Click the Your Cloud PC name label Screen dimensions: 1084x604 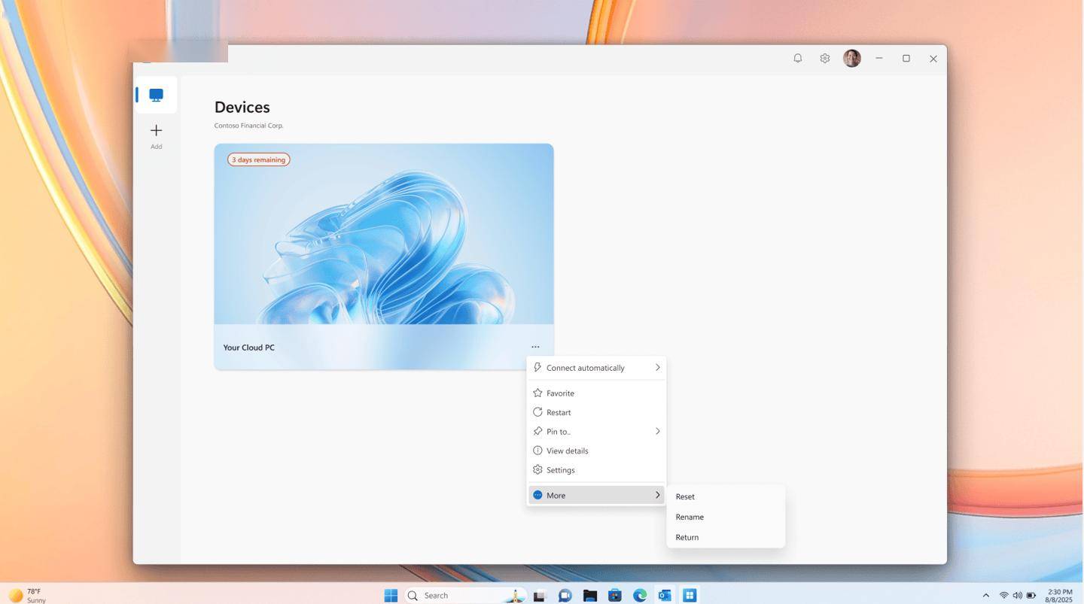pos(249,348)
